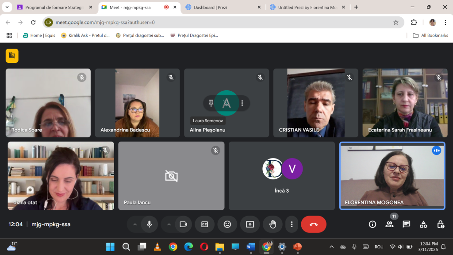This screenshot has width=453, height=255.
Task: Toggle the camera button
Action: click(183, 224)
